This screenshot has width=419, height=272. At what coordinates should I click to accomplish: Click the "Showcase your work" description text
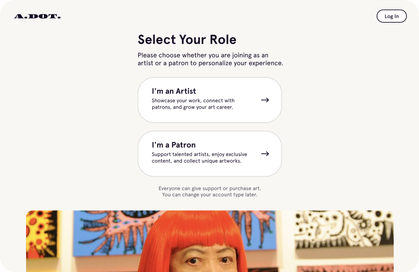193,104
